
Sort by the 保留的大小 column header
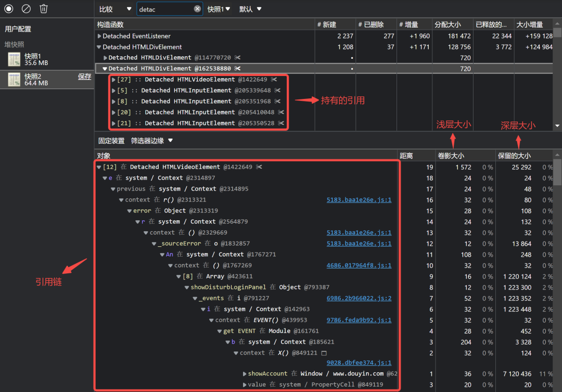[524, 156]
